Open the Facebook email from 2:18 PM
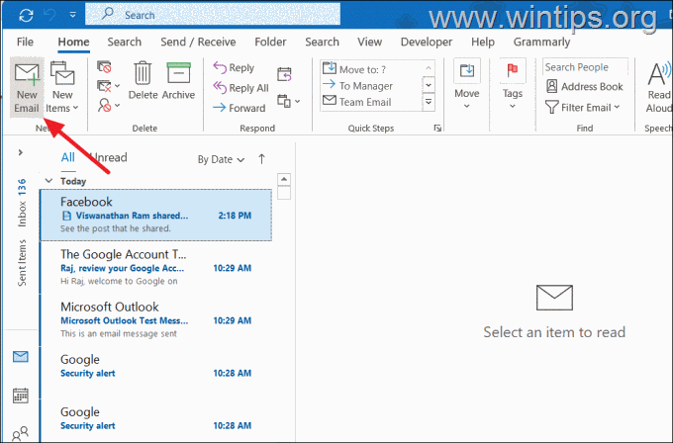 click(155, 215)
